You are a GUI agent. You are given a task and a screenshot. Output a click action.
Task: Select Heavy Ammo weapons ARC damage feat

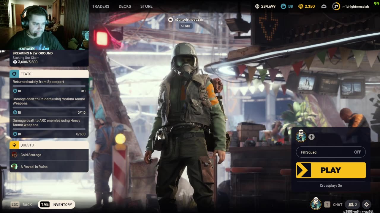[49, 127]
